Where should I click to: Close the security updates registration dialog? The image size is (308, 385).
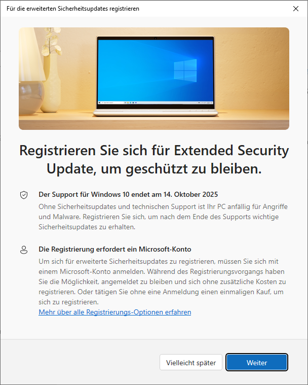296,9
